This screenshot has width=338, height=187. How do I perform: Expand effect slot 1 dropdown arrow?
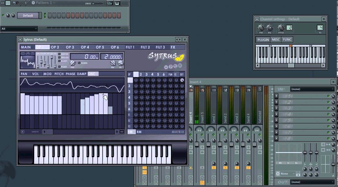276,96
